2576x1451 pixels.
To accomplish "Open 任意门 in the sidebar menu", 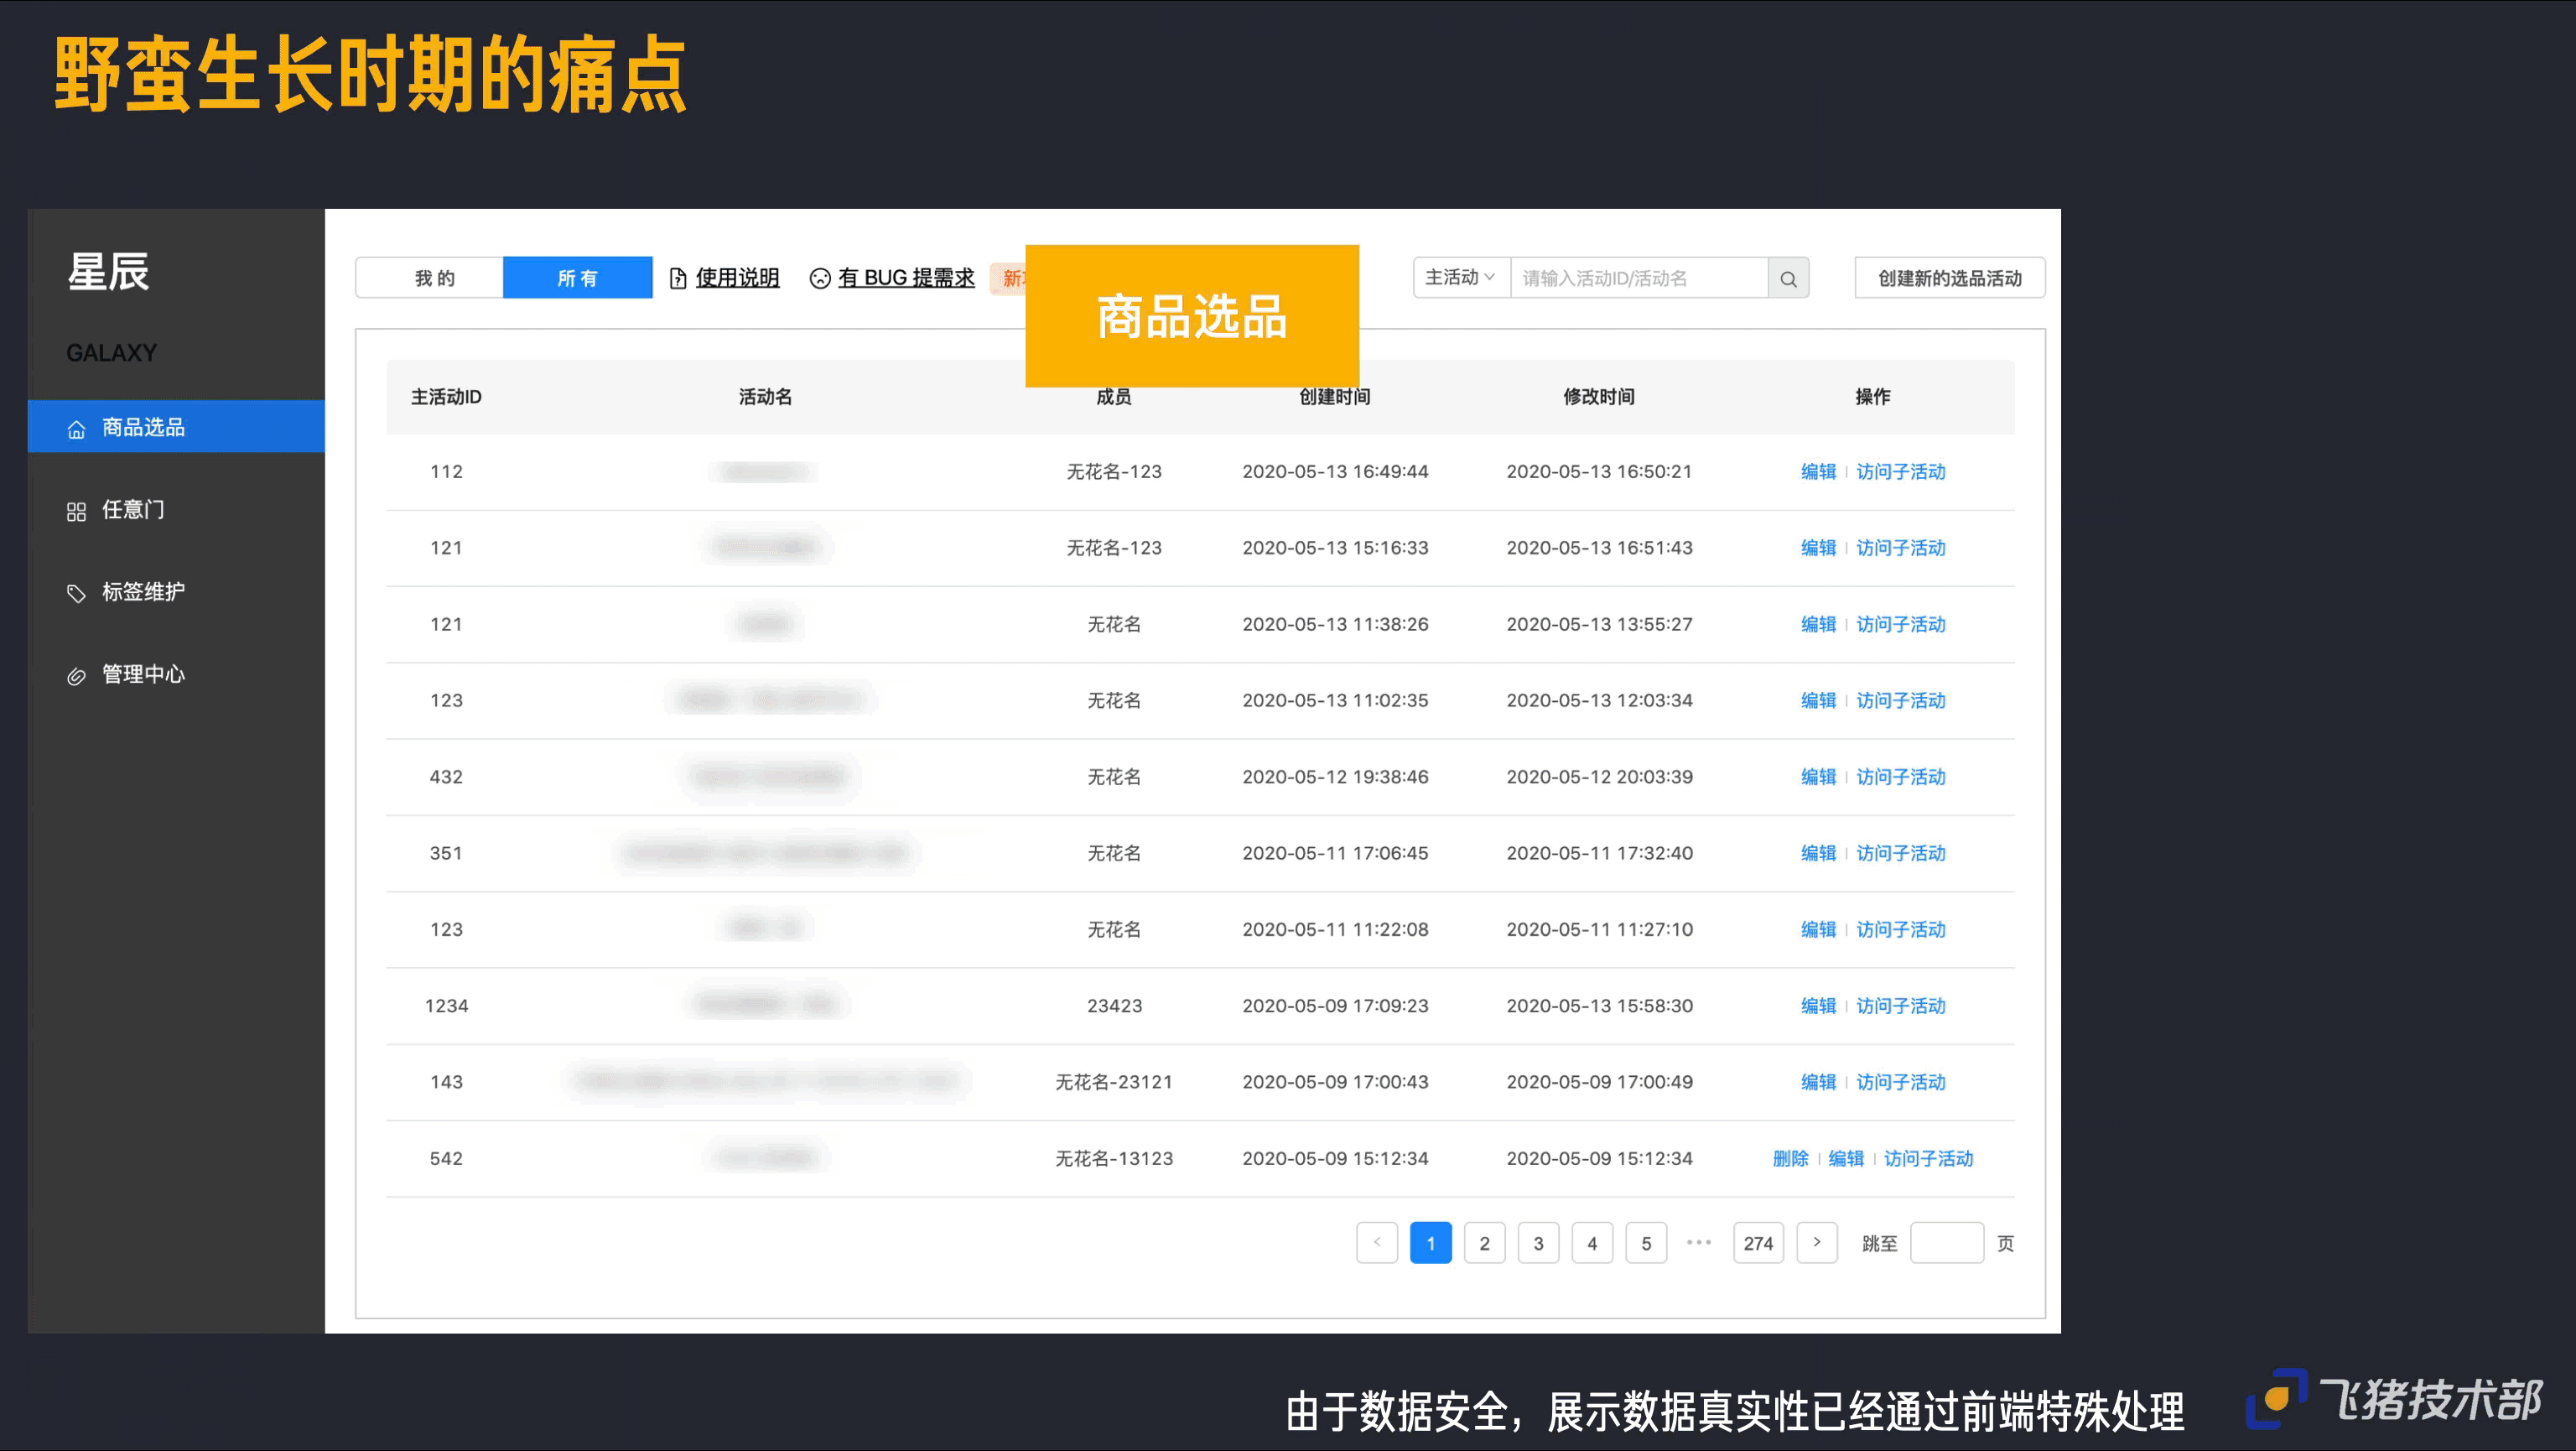I will click(x=133, y=510).
